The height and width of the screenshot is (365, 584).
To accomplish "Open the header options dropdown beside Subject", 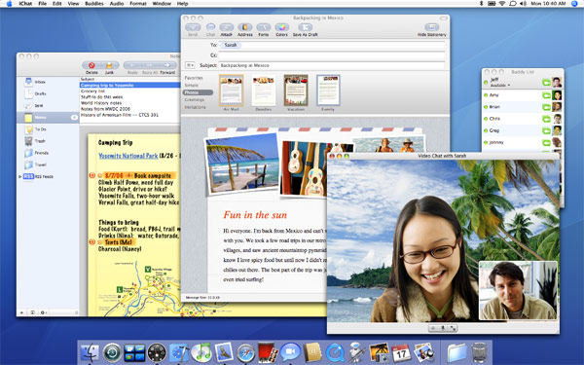I will (x=190, y=65).
